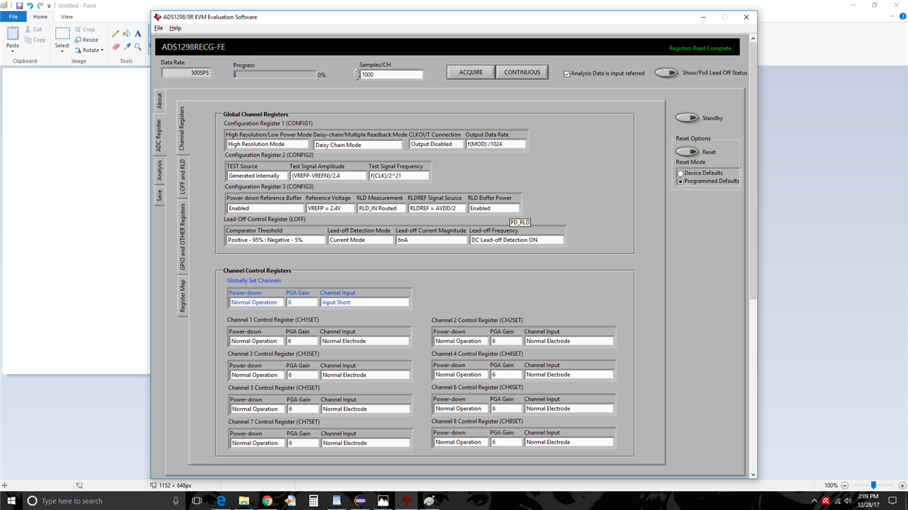
Task: Click the Samples/CH input field showing 1000
Action: tap(391, 75)
